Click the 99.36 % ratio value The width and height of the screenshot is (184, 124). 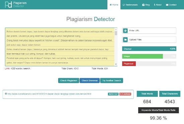158,118
